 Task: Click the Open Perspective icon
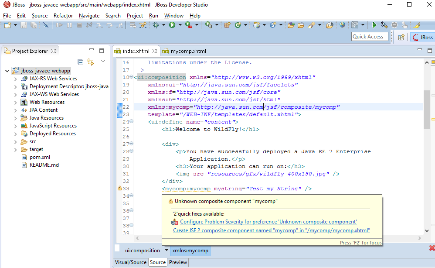(x=401, y=37)
